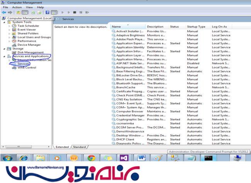Click the Windows Start orb
This screenshot has width=251, height=183.
(x=7, y=158)
